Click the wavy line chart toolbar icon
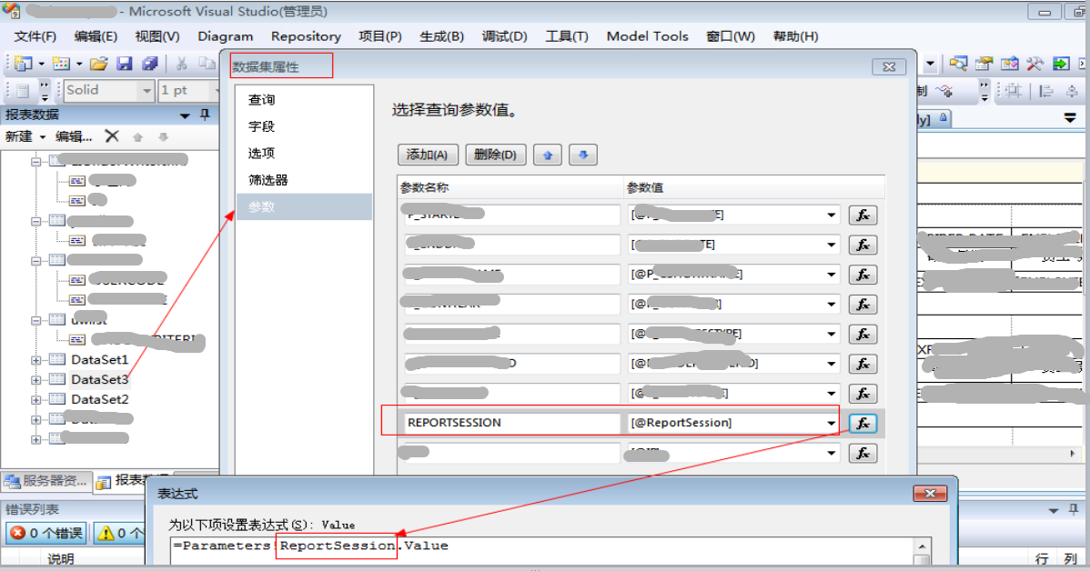 tap(944, 90)
